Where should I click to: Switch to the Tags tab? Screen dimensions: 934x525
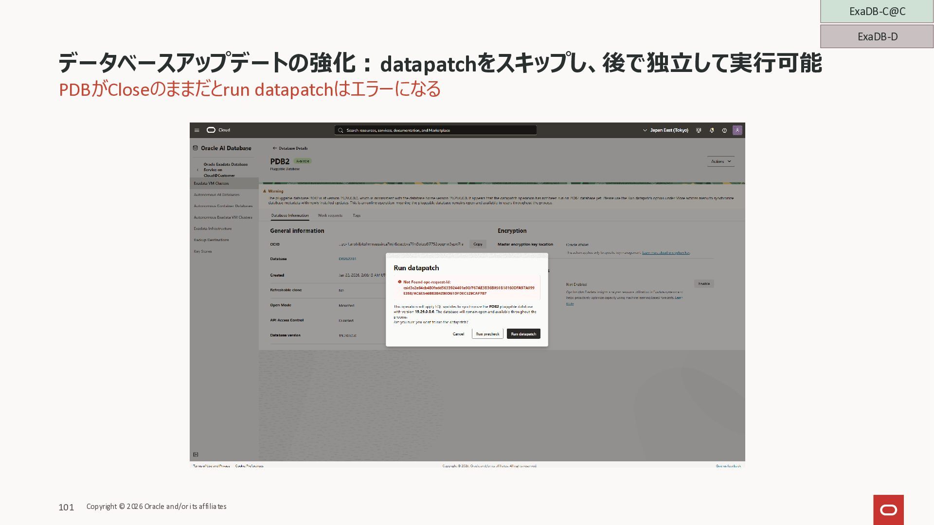pyautogui.click(x=357, y=215)
